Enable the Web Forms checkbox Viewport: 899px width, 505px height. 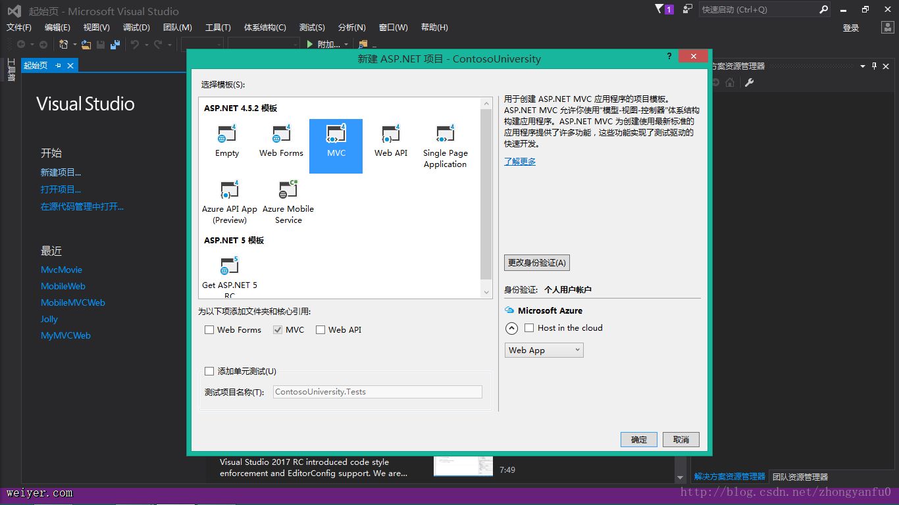[x=209, y=330]
